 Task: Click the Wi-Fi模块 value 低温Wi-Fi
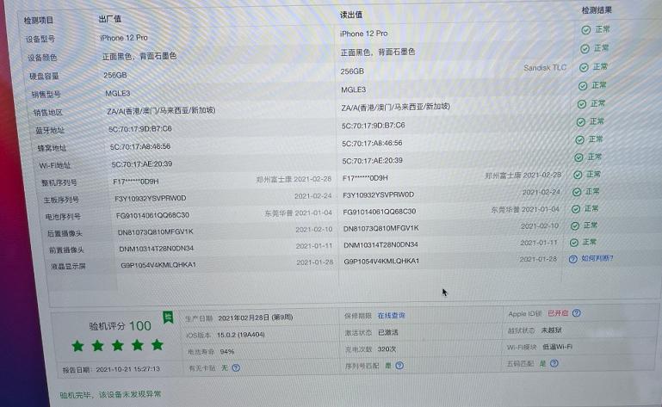557,347
